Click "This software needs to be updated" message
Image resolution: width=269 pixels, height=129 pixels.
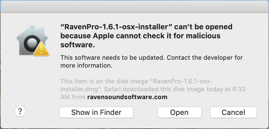click(112, 57)
